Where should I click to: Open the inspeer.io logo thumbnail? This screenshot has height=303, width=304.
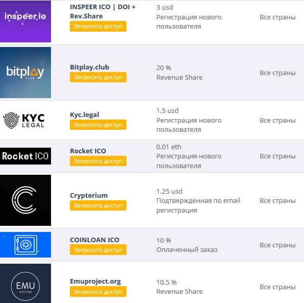coord(26,21)
